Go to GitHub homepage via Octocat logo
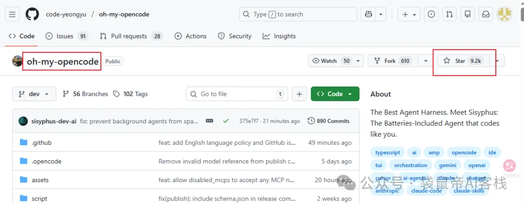 33,15
